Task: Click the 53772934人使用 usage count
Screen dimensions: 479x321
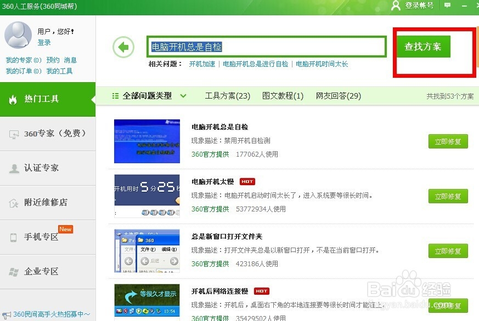Action: tap(261, 209)
